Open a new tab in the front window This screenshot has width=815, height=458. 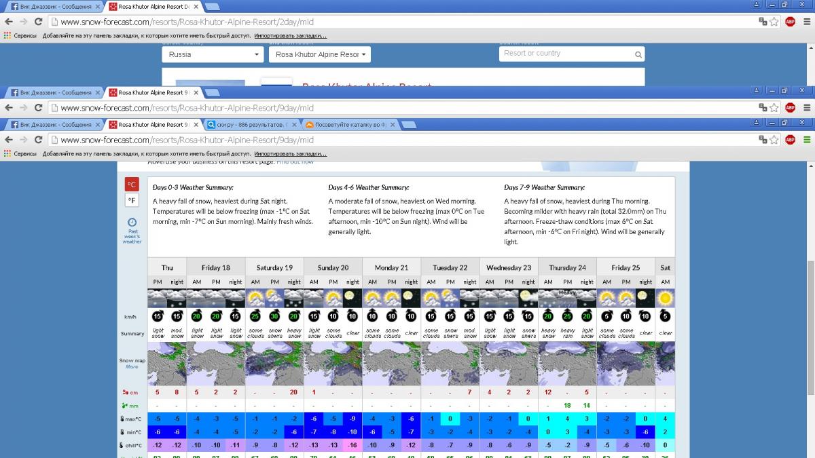[x=407, y=125]
